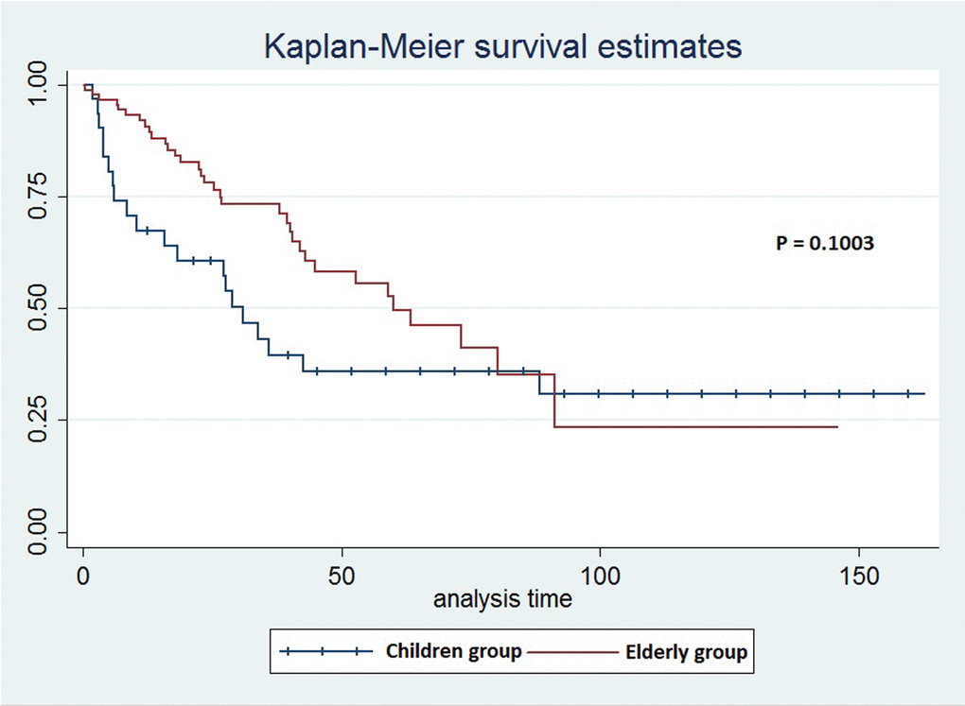Image resolution: width=965 pixels, height=706 pixels.
Task: Select the blue Children legend line sample
Action: coord(323,651)
